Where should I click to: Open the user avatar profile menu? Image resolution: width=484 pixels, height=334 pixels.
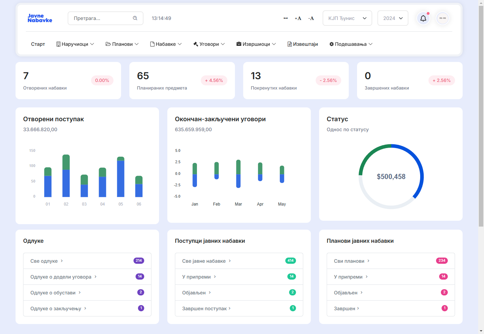click(443, 18)
